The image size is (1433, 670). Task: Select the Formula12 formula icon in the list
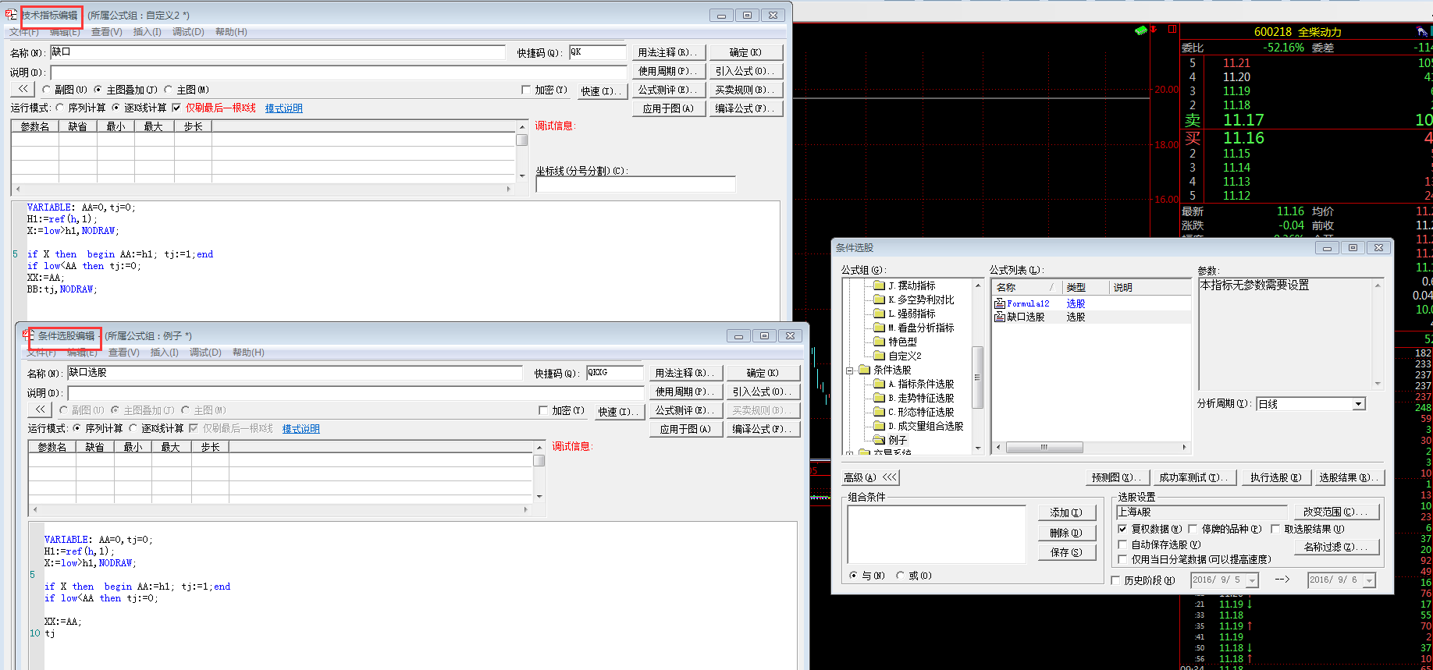(999, 303)
